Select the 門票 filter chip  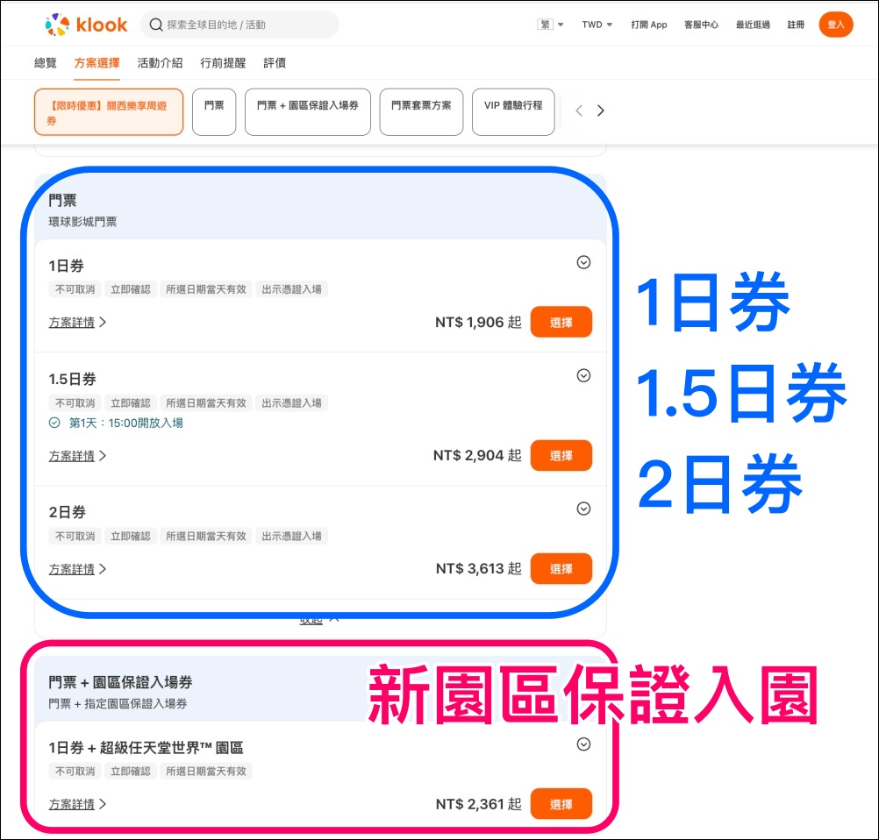click(x=214, y=112)
